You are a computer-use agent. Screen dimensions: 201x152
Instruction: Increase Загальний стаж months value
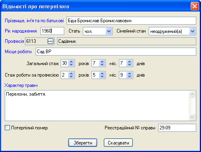[102, 62]
